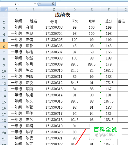This screenshot has height=145, width=128.
Task: Click exam number 171330314
Action: point(54,95)
